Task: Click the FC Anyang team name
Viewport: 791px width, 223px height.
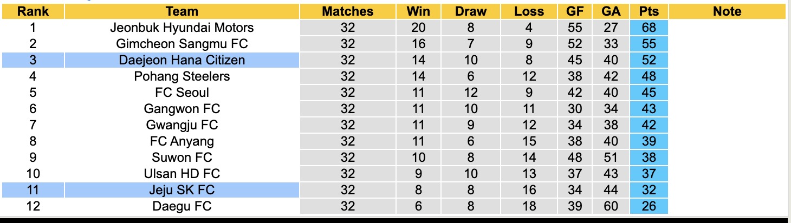Action: click(181, 141)
